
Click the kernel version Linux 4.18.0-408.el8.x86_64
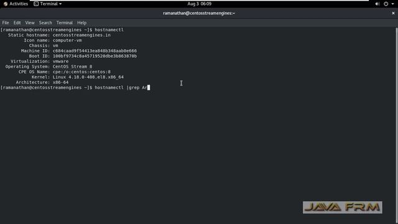coord(88,77)
